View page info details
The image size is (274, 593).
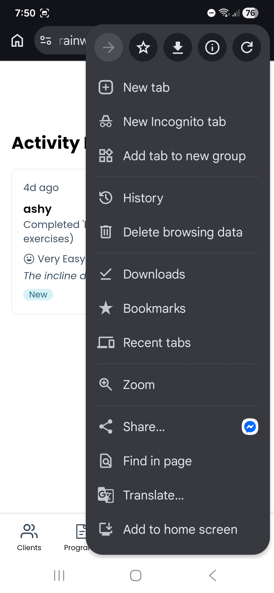212,47
